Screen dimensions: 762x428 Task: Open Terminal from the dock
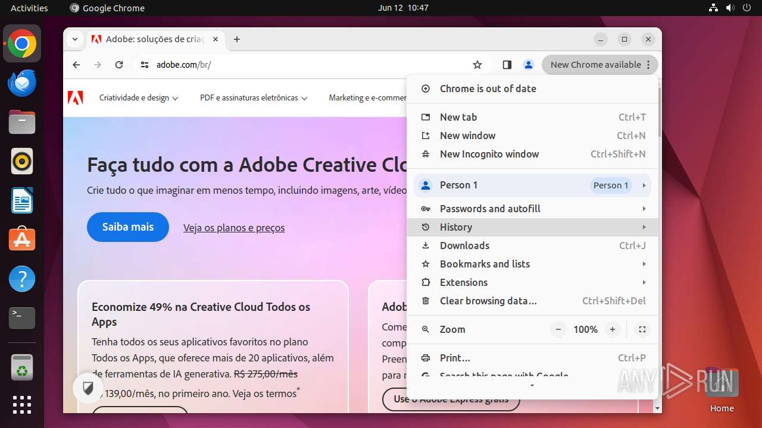22,317
